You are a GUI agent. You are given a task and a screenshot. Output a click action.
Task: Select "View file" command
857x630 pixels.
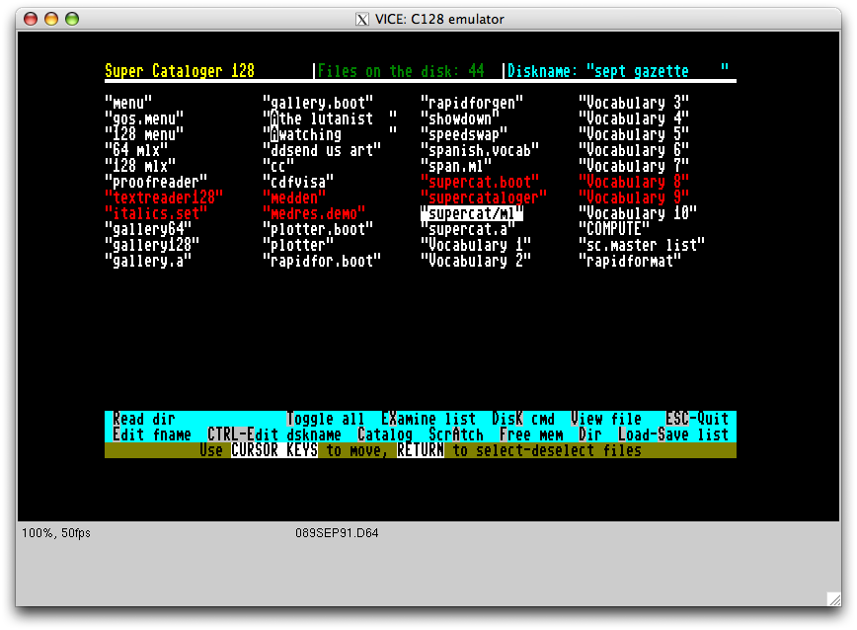[606, 419]
